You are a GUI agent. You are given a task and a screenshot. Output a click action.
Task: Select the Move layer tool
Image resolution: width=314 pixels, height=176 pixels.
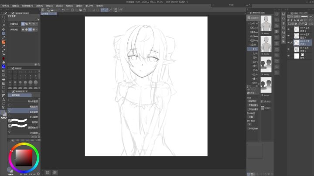[3, 29]
